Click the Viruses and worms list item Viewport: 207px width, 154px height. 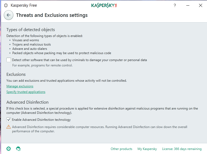click(x=26, y=40)
